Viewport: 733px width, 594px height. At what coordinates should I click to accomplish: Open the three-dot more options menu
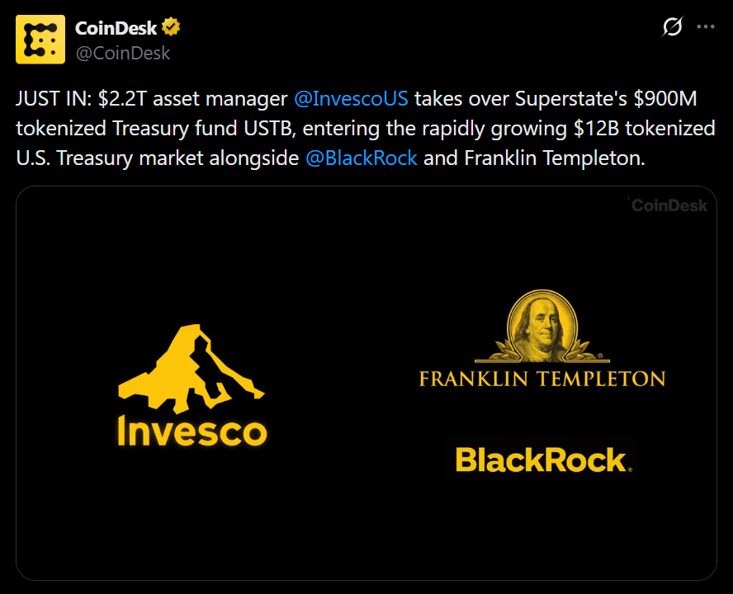pos(706,26)
